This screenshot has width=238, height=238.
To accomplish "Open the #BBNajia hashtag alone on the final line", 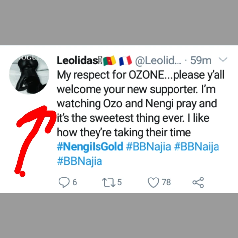I will 79,161.
